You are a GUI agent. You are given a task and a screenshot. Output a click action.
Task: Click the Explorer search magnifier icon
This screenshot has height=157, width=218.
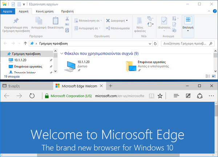[x=211, y=44]
